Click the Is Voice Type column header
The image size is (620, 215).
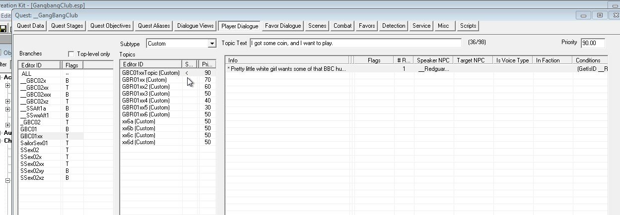coord(513,60)
